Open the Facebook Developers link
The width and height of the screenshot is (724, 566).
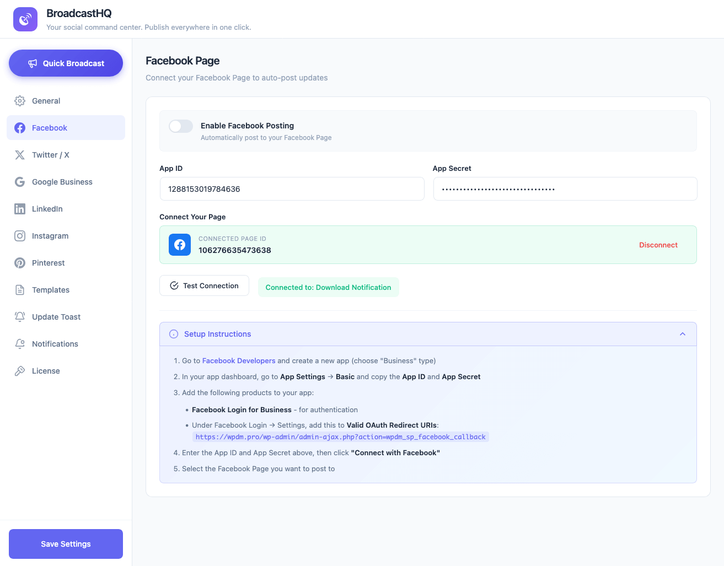pos(239,361)
